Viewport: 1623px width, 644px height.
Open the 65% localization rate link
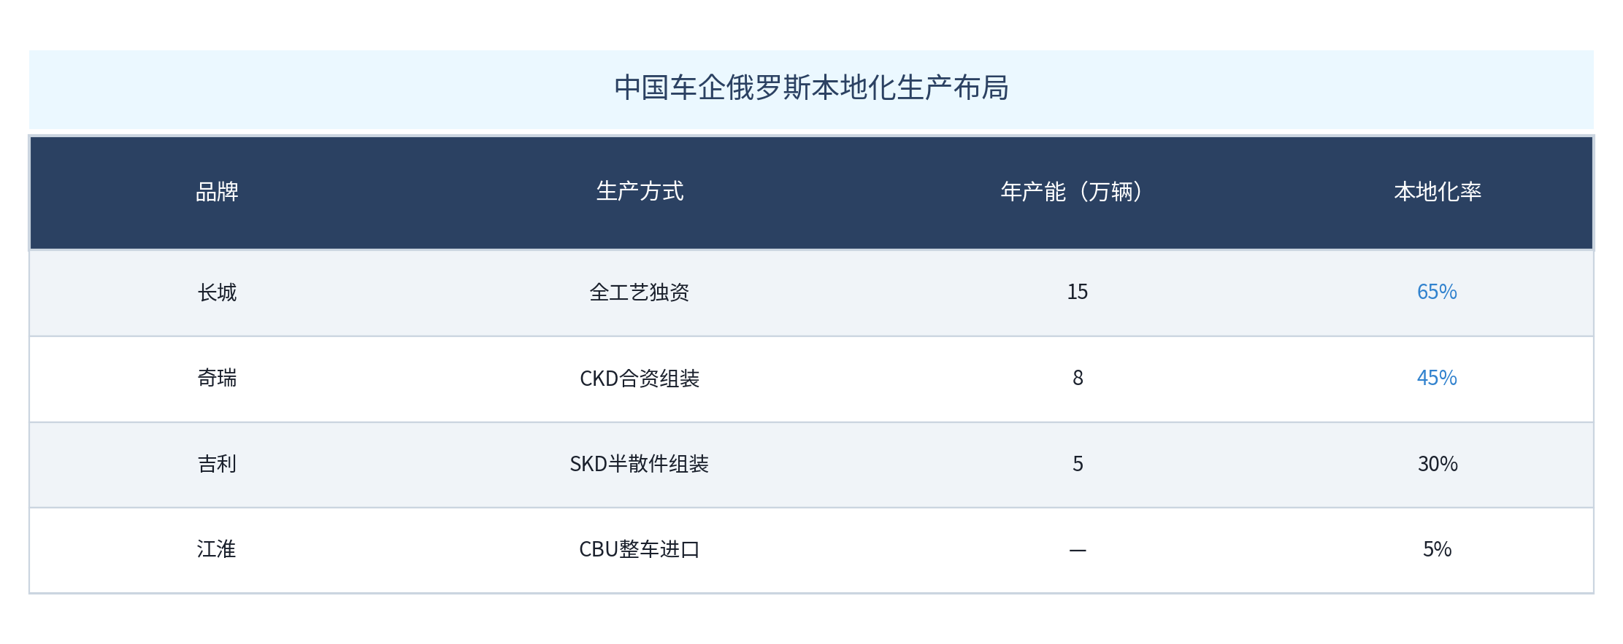point(1437,292)
